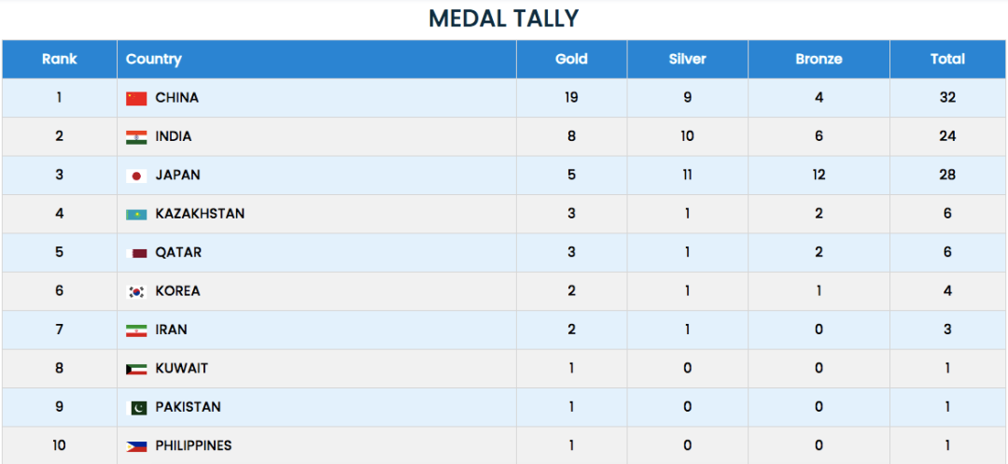
Task: Click China's total medal count 32
Action: [x=947, y=98]
